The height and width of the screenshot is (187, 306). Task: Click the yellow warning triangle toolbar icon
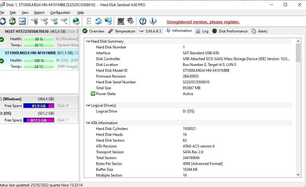[x=12, y=21]
